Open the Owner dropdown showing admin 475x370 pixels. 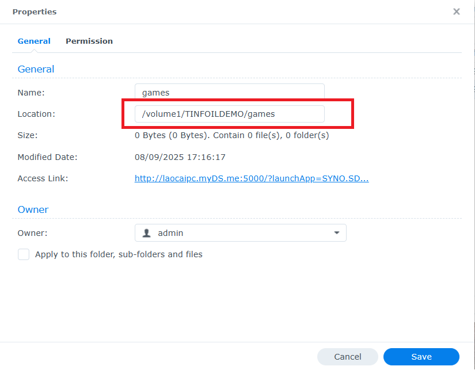tap(240, 233)
